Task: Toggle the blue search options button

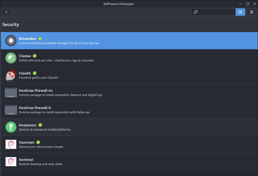Action: pyautogui.click(x=240, y=12)
